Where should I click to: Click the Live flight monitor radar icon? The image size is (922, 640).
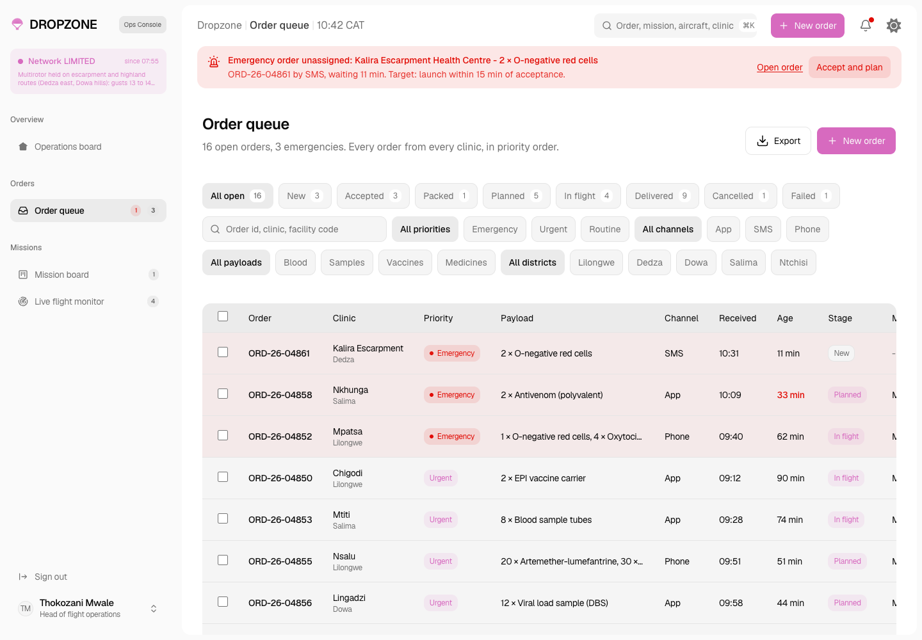point(23,301)
